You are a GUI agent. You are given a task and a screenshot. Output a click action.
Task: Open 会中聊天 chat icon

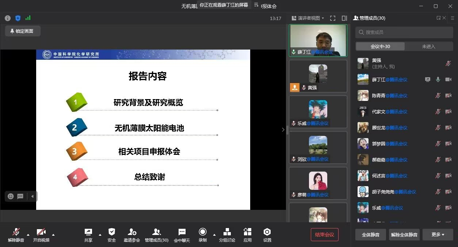coord(182,232)
